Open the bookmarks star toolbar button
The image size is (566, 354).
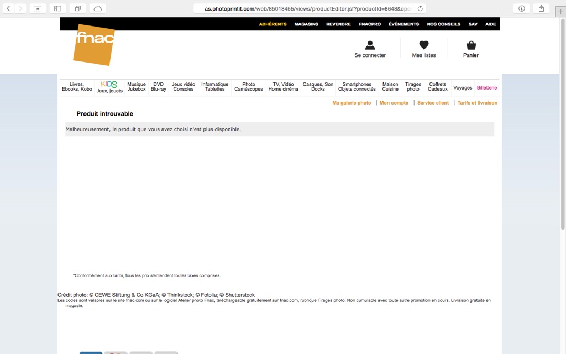pyautogui.click(x=38, y=8)
